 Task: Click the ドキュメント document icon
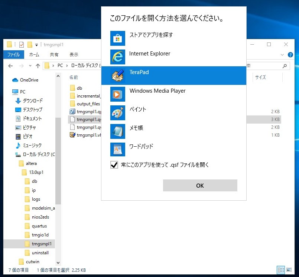coord(18,119)
